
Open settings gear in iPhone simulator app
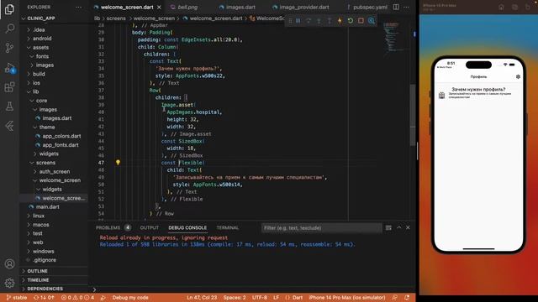point(518,76)
